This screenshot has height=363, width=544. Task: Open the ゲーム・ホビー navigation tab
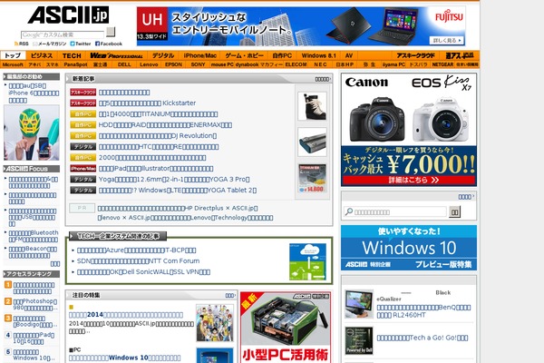click(244, 55)
